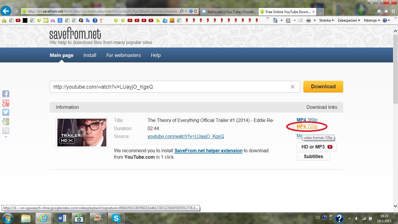Expand favorites bar overflow chevron

point(268,18)
